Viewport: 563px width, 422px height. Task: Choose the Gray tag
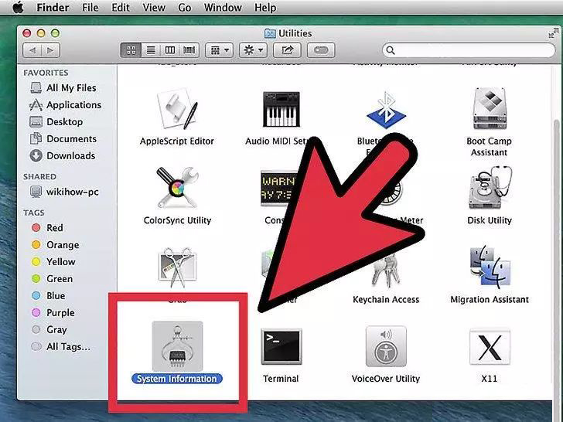pos(49,329)
